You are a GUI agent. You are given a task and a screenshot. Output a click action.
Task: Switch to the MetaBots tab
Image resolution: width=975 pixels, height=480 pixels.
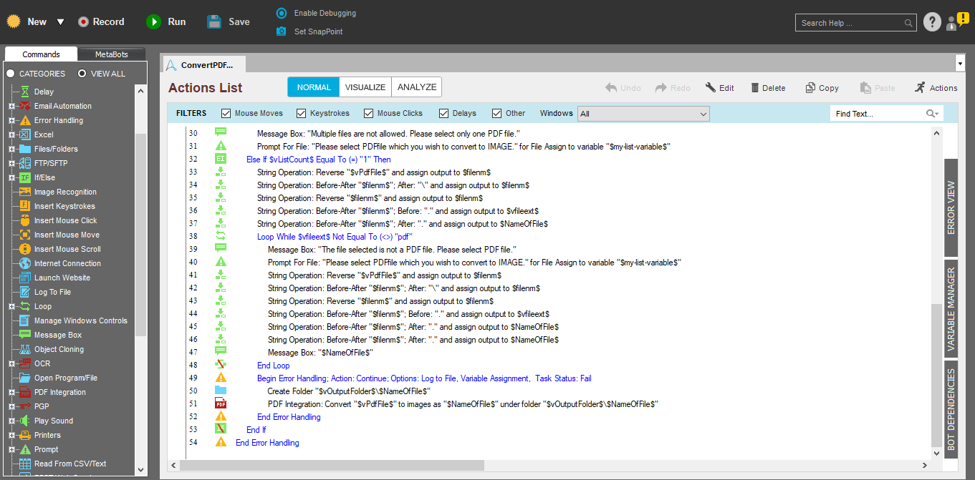pos(110,54)
